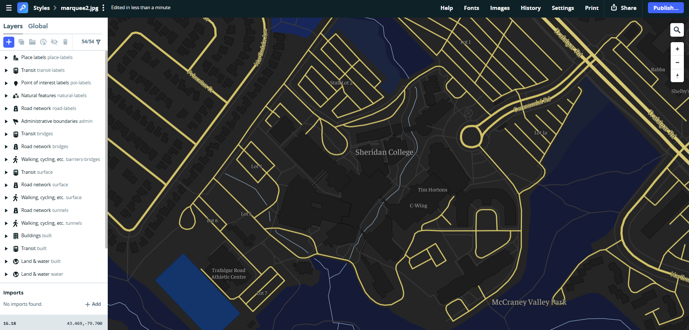Switch to the Global tab

tap(38, 26)
